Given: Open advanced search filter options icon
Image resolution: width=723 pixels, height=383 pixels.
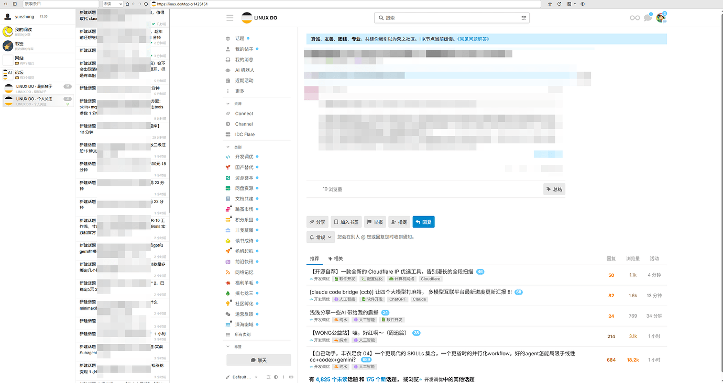Looking at the screenshot, I should pyautogui.click(x=523, y=18).
